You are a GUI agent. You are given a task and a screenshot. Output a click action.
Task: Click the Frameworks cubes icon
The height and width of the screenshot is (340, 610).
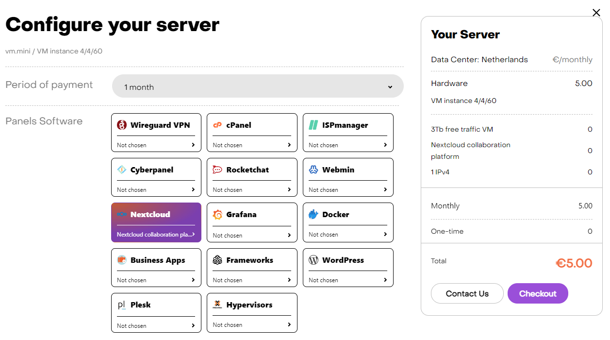[217, 260]
